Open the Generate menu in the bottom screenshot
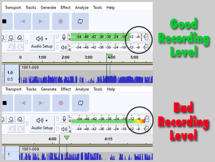 point(49,89)
